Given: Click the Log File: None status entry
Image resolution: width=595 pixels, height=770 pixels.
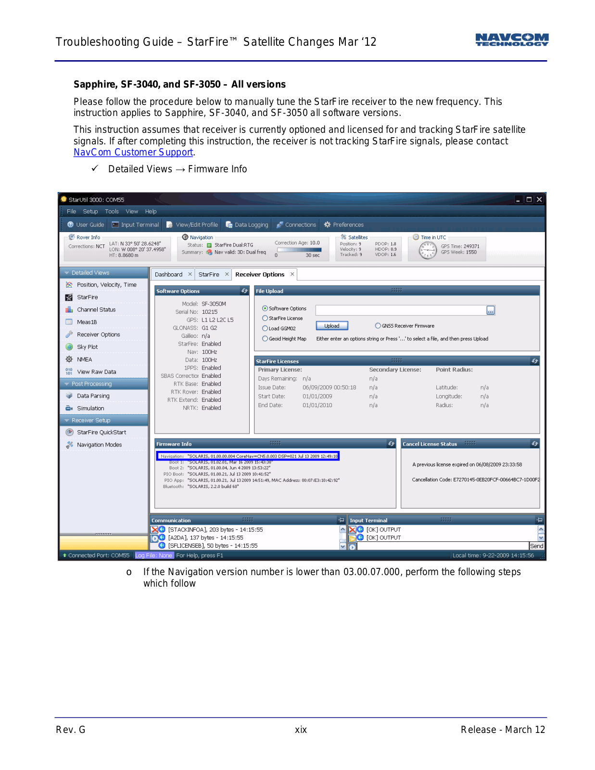Looking at the screenshot, I should point(154,555).
